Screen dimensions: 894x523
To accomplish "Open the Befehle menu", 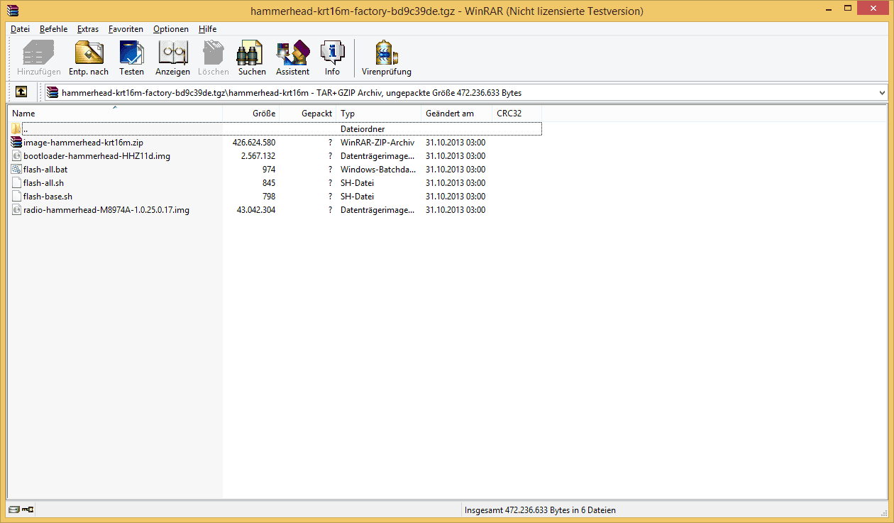I will click(54, 29).
